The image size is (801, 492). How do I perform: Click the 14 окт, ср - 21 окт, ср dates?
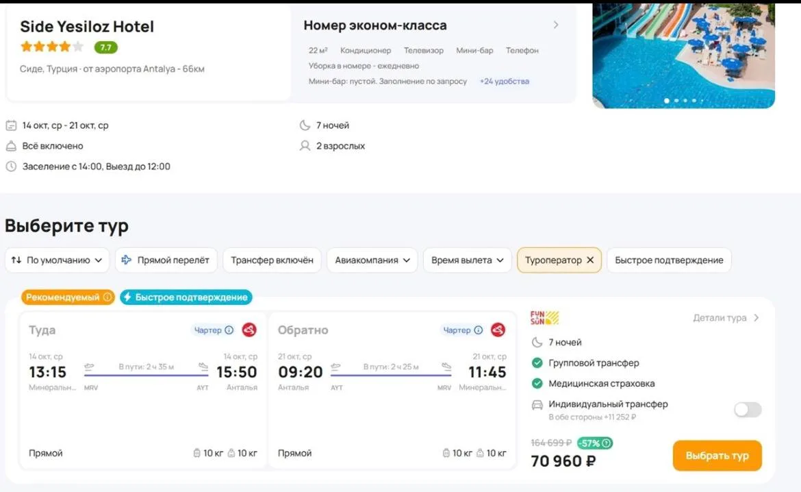click(x=66, y=125)
